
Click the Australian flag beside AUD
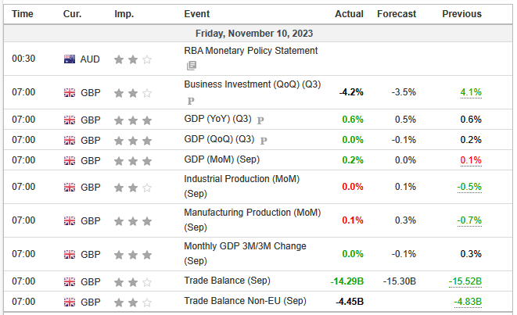(x=70, y=59)
